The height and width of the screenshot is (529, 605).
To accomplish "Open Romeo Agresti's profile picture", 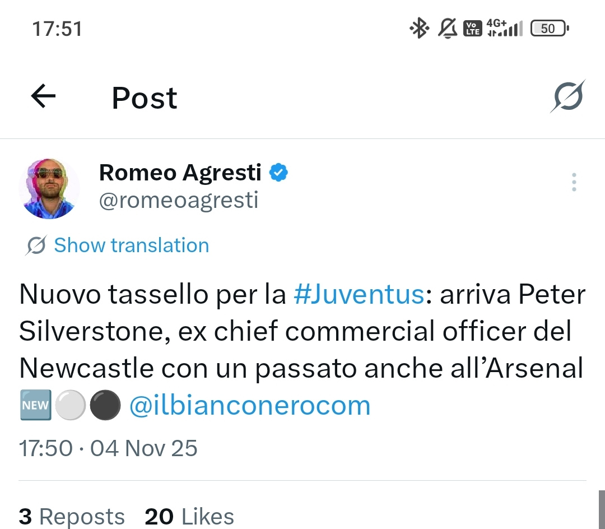I will tap(49, 188).
